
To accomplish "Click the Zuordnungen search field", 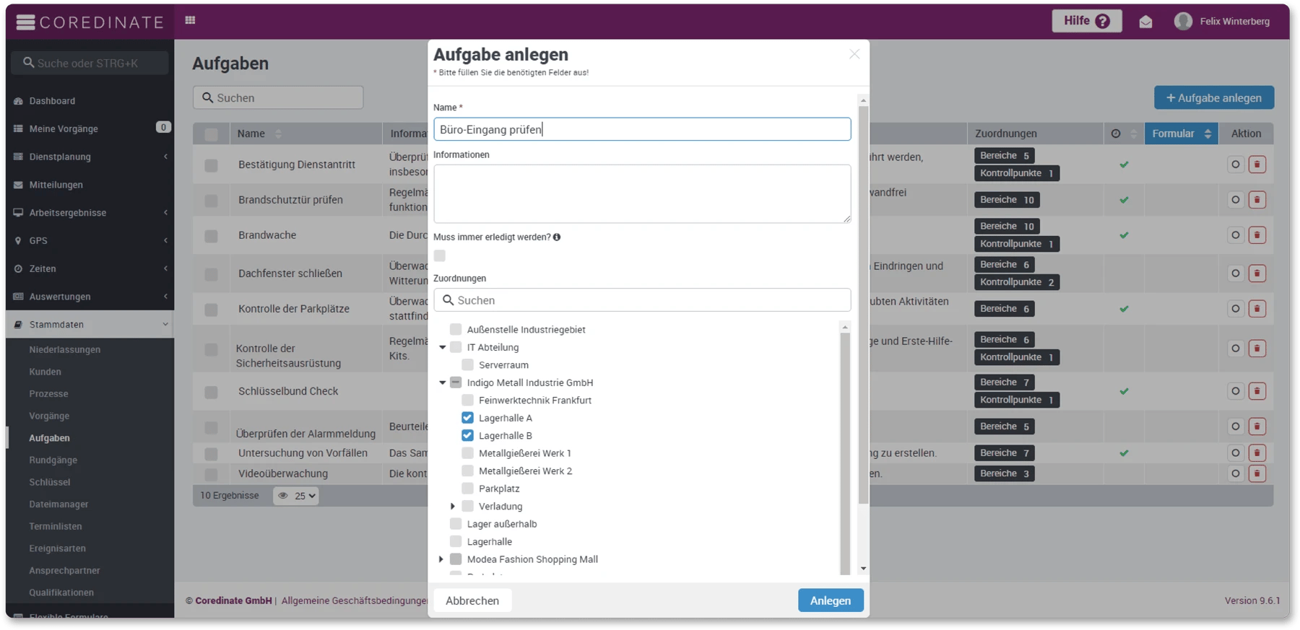I will (643, 300).
